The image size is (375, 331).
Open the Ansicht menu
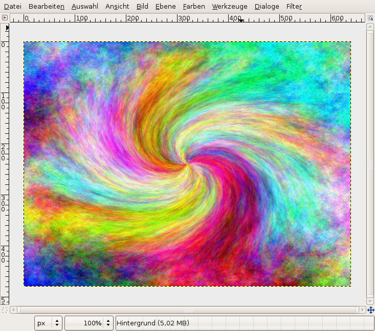(117, 7)
